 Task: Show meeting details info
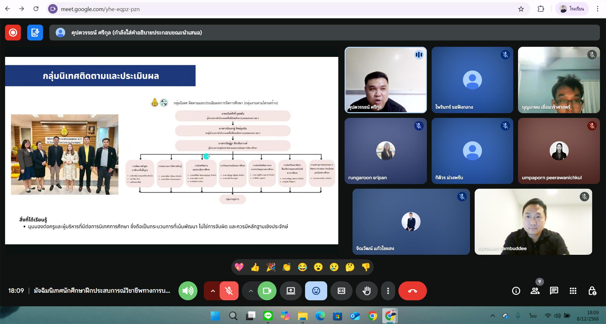[x=516, y=291]
